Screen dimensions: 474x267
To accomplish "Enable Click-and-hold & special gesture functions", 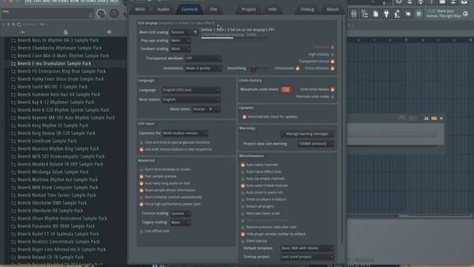I will (141, 142).
